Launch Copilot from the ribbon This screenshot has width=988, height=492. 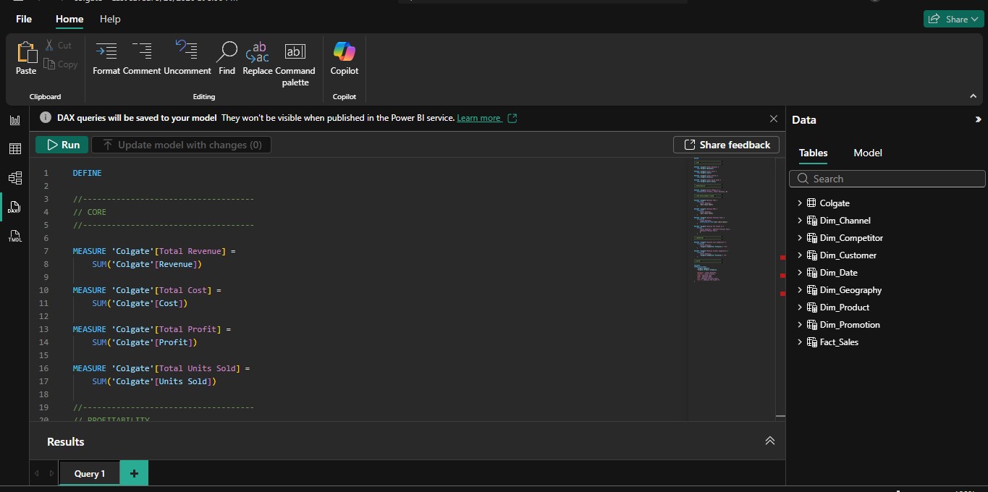point(345,58)
